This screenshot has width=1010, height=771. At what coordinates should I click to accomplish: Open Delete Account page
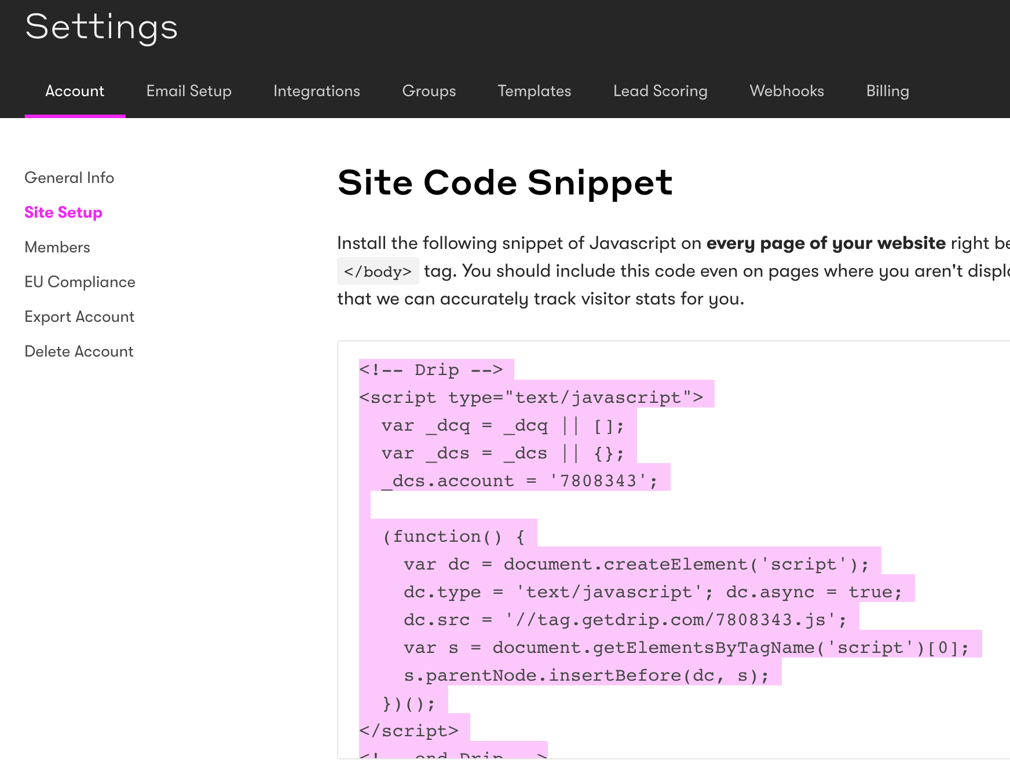(79, 351)
